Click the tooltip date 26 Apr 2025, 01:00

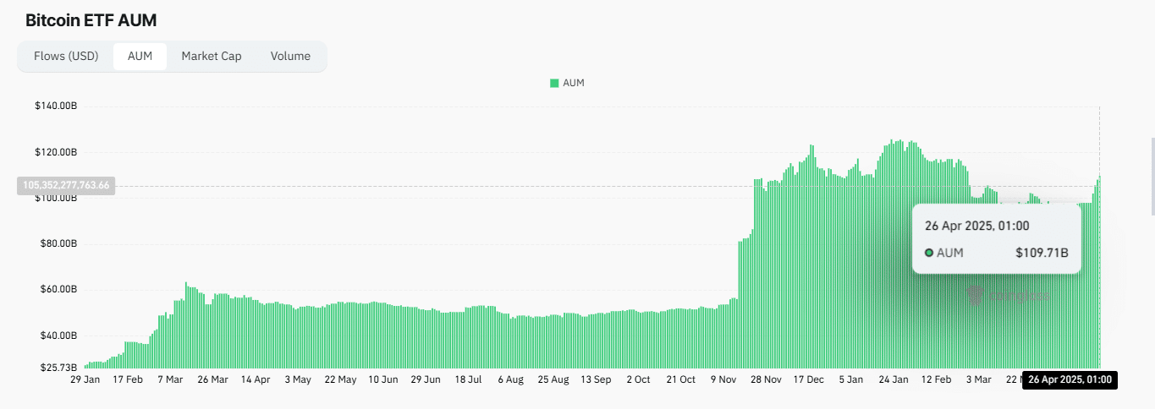coord(976,226)
